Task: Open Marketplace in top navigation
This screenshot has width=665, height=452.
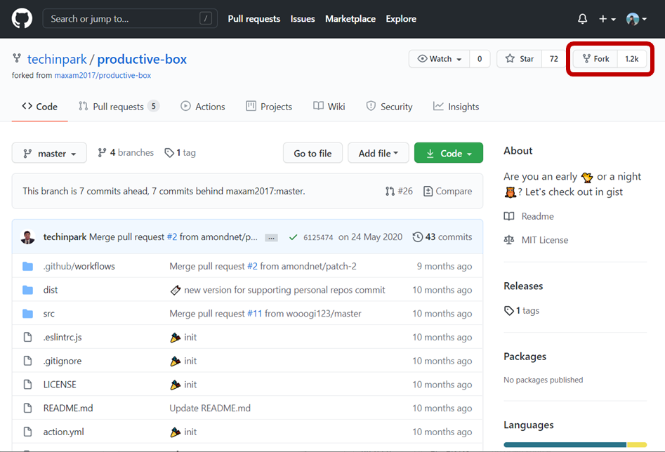Action: [x=350, y=19]
